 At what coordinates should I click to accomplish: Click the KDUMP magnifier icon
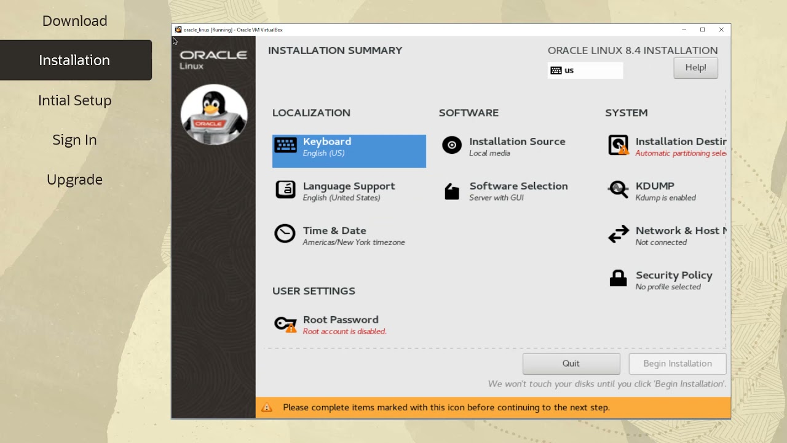[619, 190]
